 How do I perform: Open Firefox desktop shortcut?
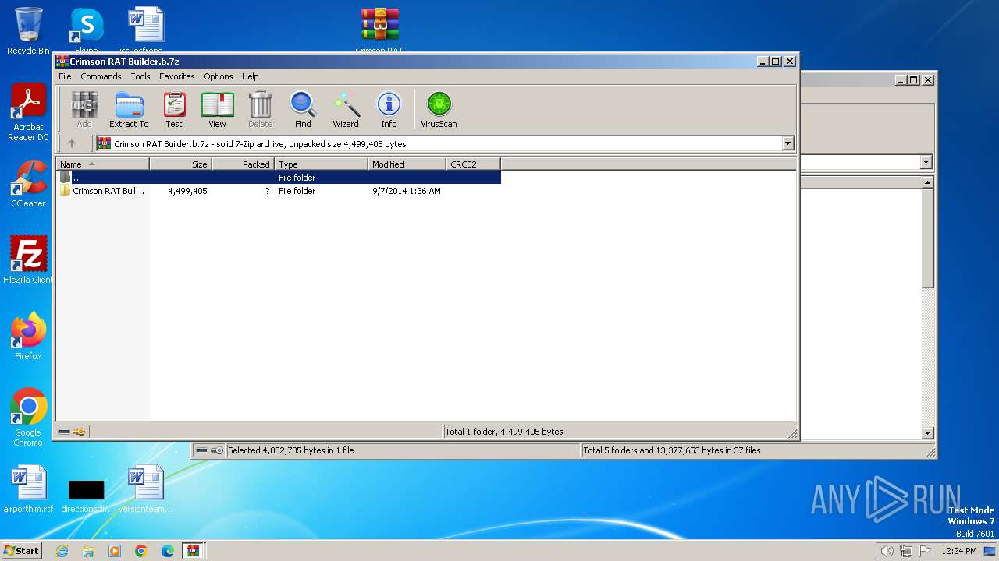pyautogui.click(x=28, y=337)
